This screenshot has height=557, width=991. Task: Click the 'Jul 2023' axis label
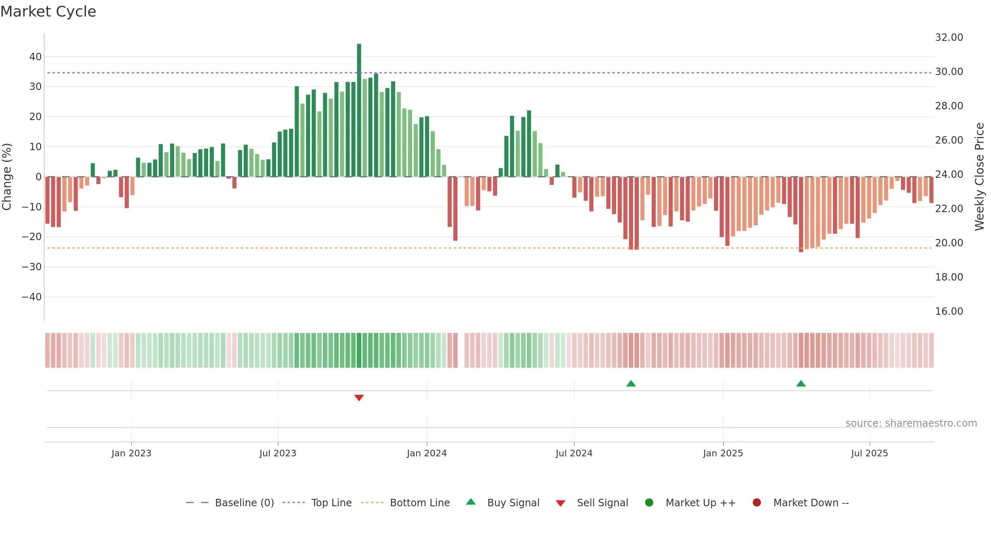pyautogui.click(x=278, y=453)
